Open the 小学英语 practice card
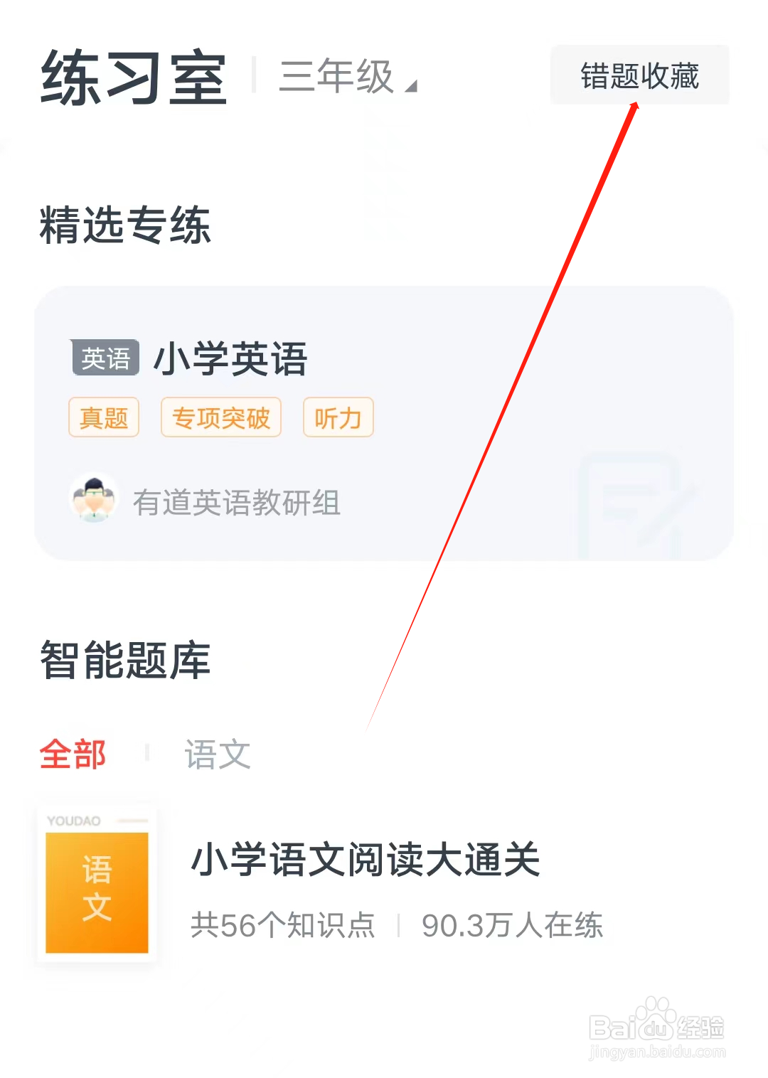This screenshot has width=768, height=1078. pyautogui.click(x=384, y=423)
